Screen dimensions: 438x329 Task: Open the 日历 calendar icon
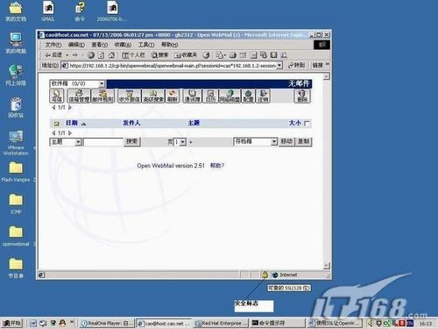click(210, 96)
